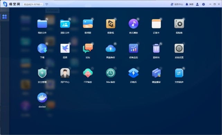Screen dimensions: 222x135
Task: Launch the docker whale app
Action: pos(42,98)
